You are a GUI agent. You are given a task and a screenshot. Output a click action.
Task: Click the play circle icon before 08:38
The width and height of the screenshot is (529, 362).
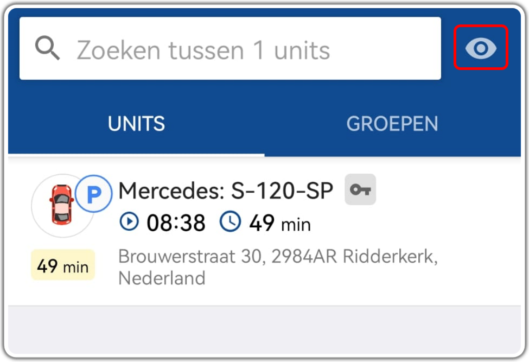(x=129, y=221)
